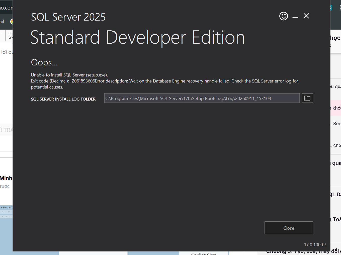The image size is (341, 255).
Task: Click the version number 17.0.1000.7
Action: pos(315,244)
